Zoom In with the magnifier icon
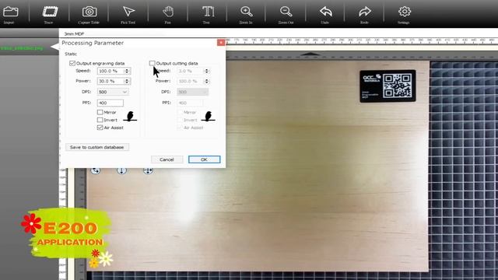 pyautogui.click(x=246, y=15)
